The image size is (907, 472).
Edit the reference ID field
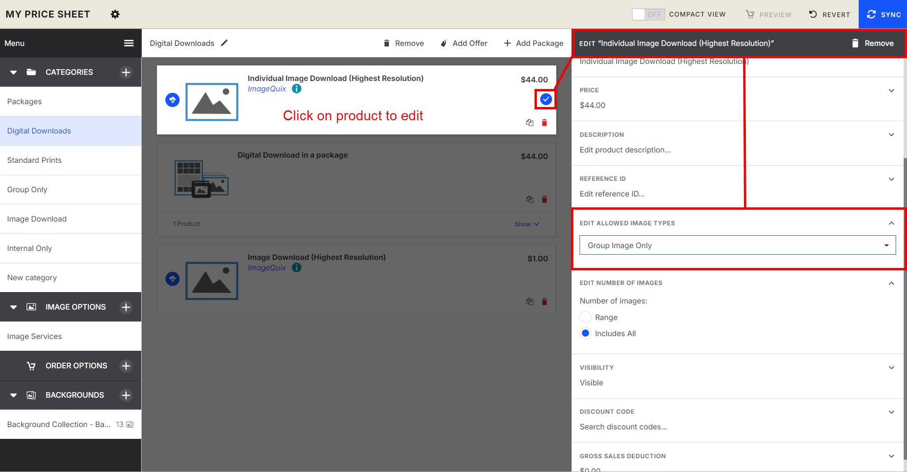pyautogui.click(x=612, y=194)
